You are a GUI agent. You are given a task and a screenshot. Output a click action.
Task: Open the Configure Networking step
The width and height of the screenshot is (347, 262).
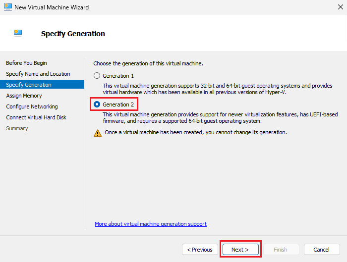32,106
